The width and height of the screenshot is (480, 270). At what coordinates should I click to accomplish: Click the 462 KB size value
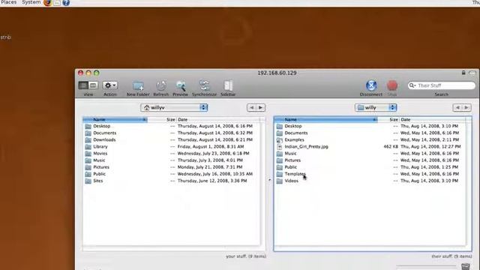coord(391,147)
